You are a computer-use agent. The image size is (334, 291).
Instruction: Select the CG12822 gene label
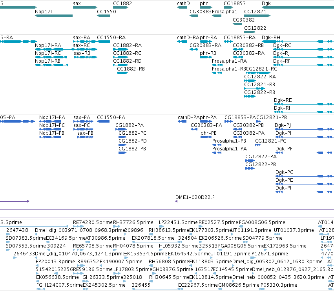(255, 28)
